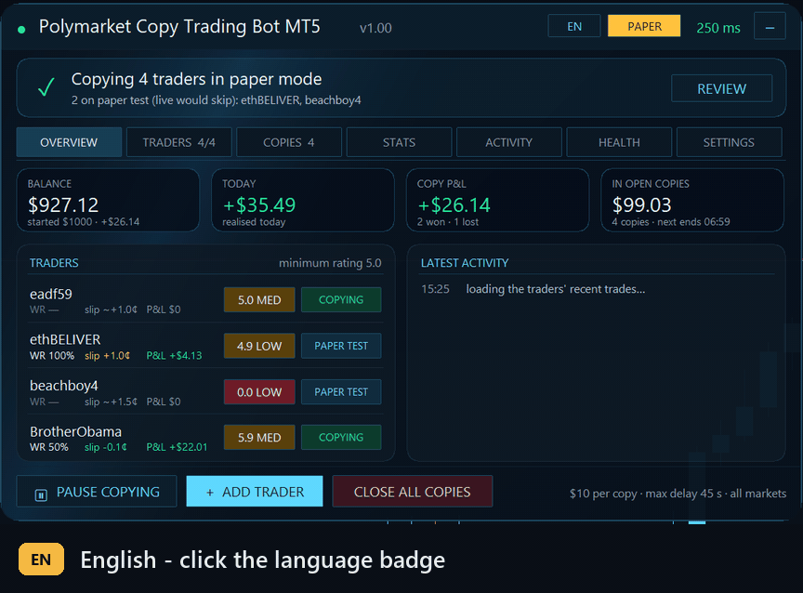
Task: Click the 'minimum rating 5.0' text
Action: [x=330, y=263]
